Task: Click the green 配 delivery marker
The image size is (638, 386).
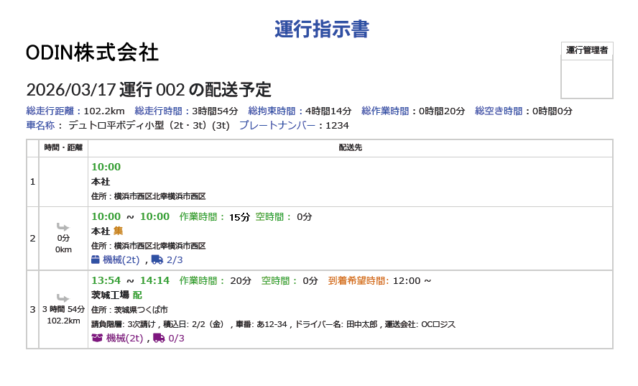Action: pos(137,295)
